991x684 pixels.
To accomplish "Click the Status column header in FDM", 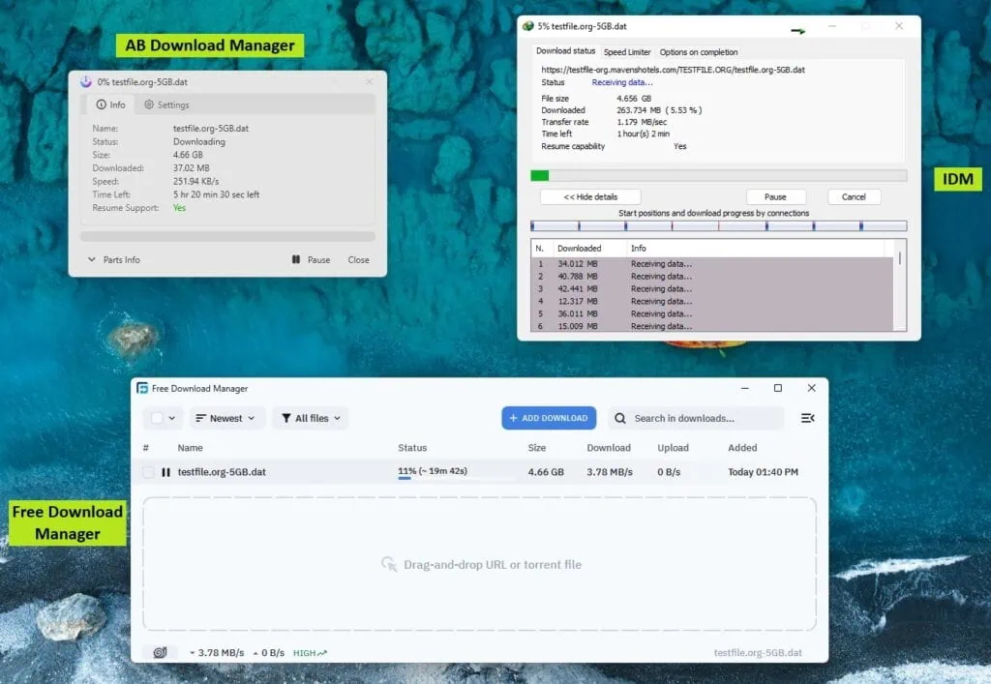I will point(412,448).
